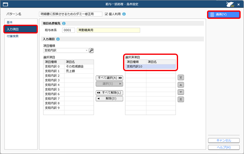Viewport: 244px width, 154px height.
Task: Click 項目名 column header in 選択済項目
Action: (161, 62)
